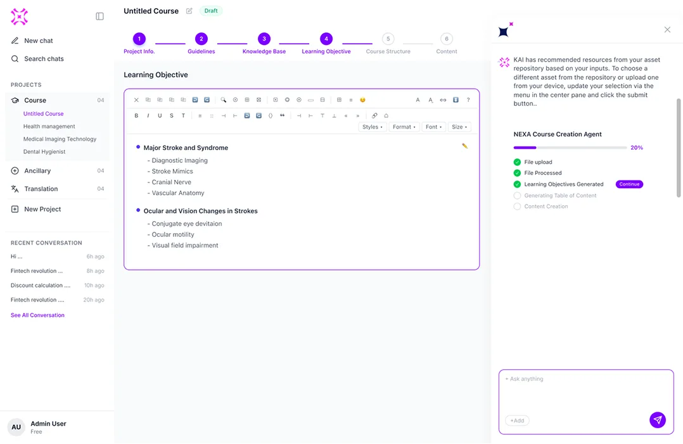Screen dimensions: 683x444
Task: Send the chat message with the paper plane
Action: pyautogui.click(x=658, y=420)
